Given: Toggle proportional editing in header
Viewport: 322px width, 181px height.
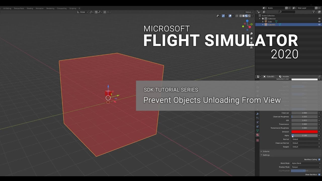Looking at the screenshot, I should (105, 12).
